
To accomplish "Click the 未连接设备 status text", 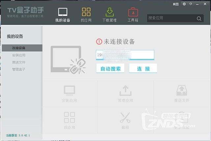I will pos(119,42).
